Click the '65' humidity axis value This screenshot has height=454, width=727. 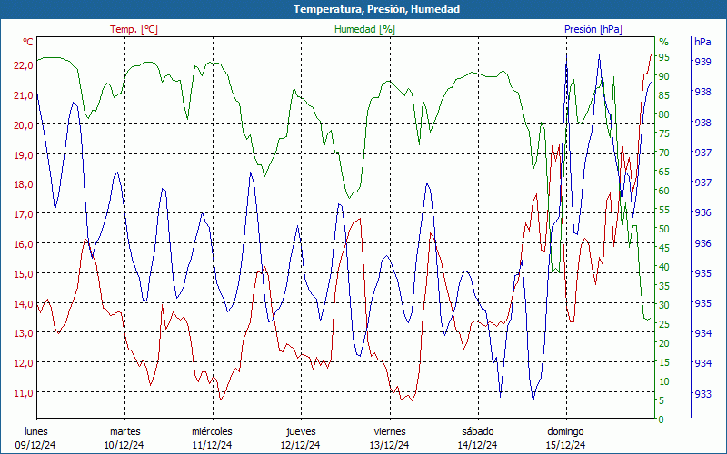pos(664,172)
